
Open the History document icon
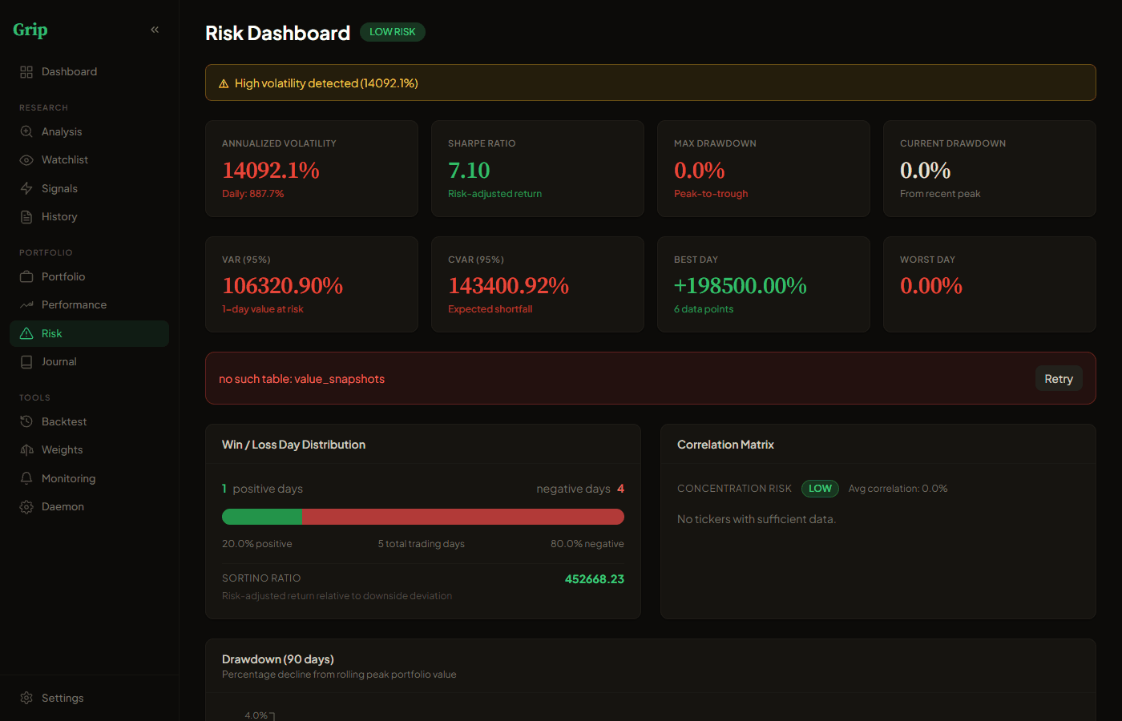point(26,217)
